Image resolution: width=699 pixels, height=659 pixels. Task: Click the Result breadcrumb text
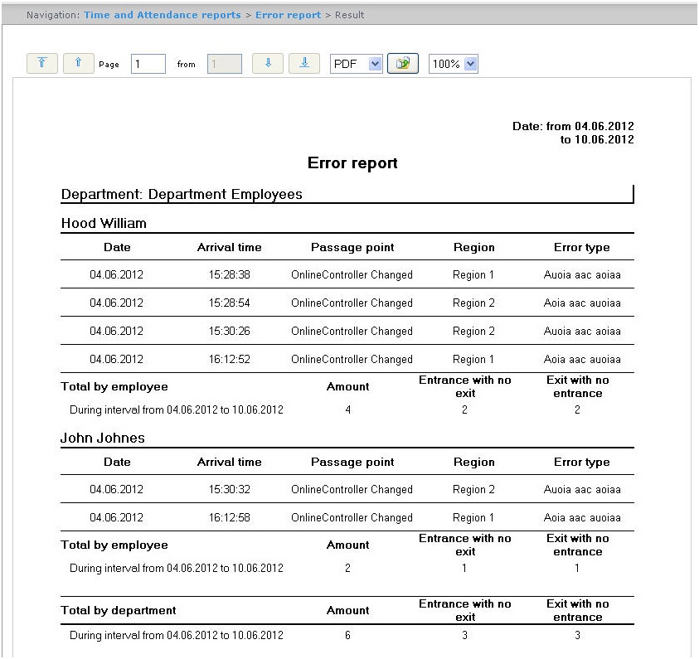point(348,15)
